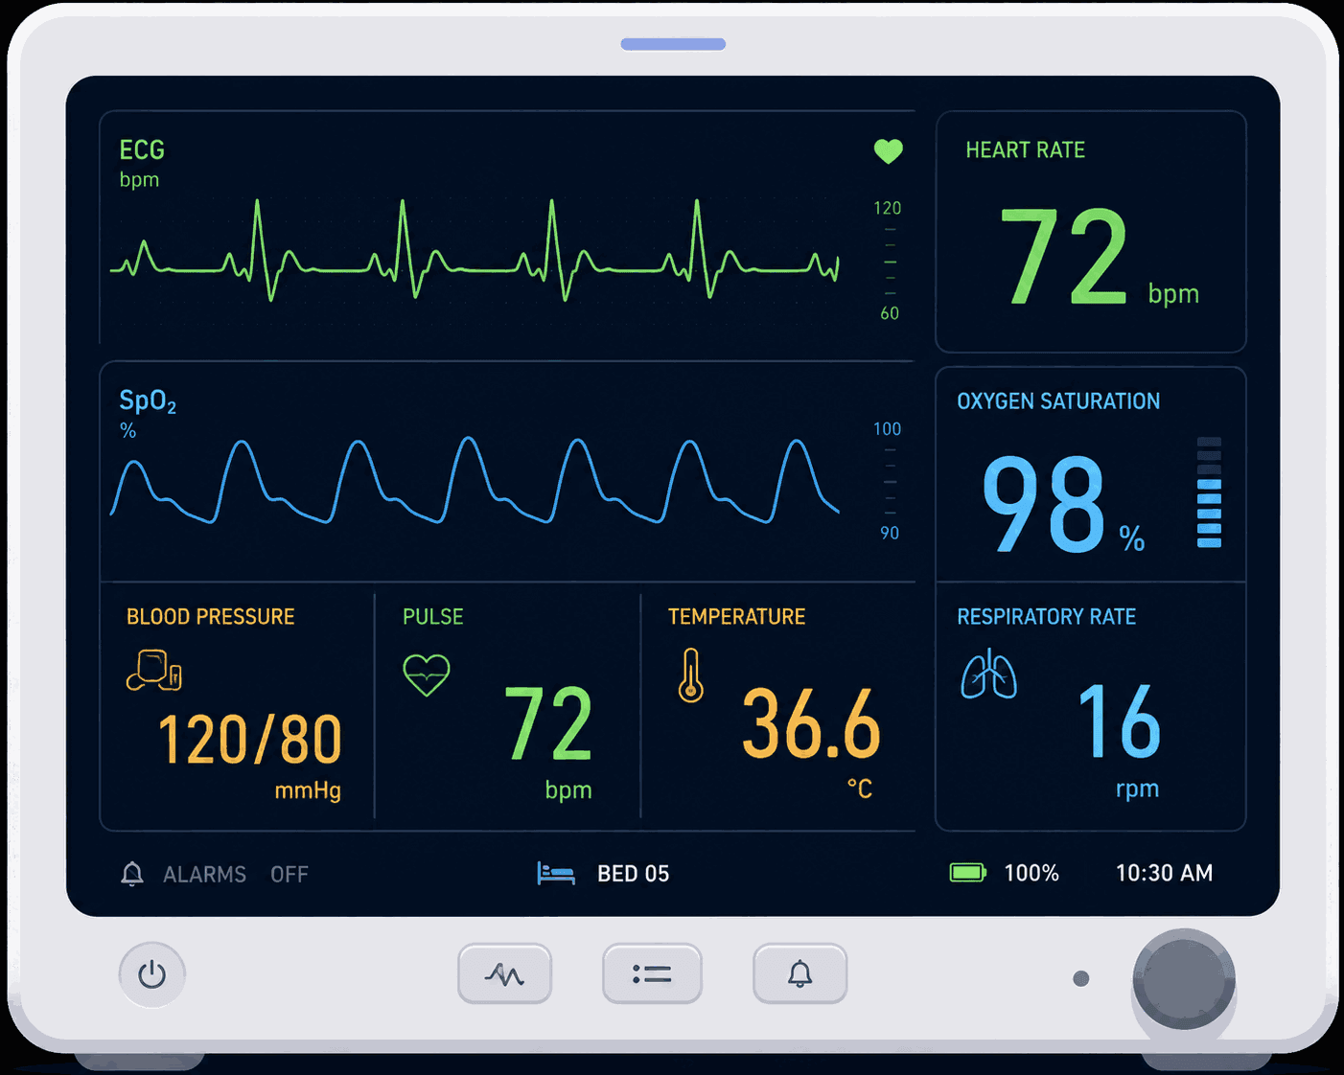Click the OXYGEN SATURATION heading
The image size is (1344, 1075).
(x=1058, y=401)
